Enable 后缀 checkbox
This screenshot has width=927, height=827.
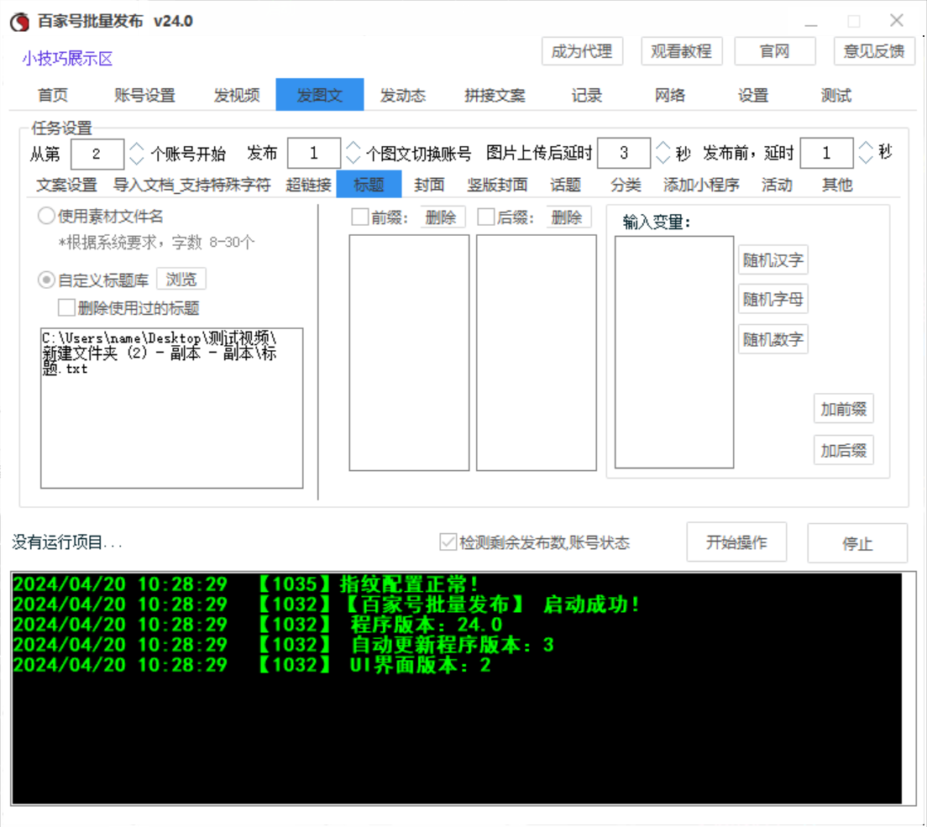tap(486, 217)
